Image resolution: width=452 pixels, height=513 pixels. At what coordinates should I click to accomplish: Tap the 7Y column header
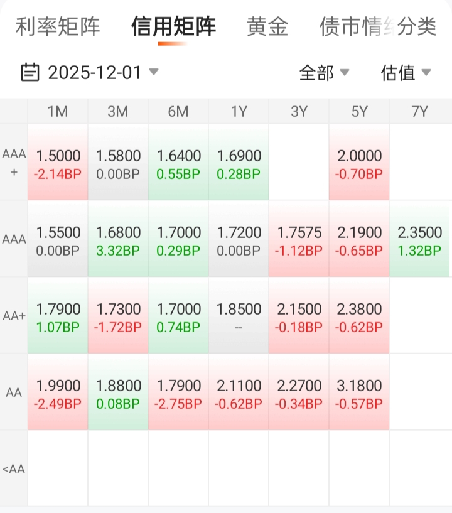pos(419,112)
